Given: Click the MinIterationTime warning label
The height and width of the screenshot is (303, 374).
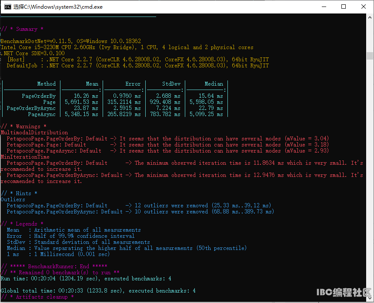Looking at the screenshot, I should pos(25,157).
